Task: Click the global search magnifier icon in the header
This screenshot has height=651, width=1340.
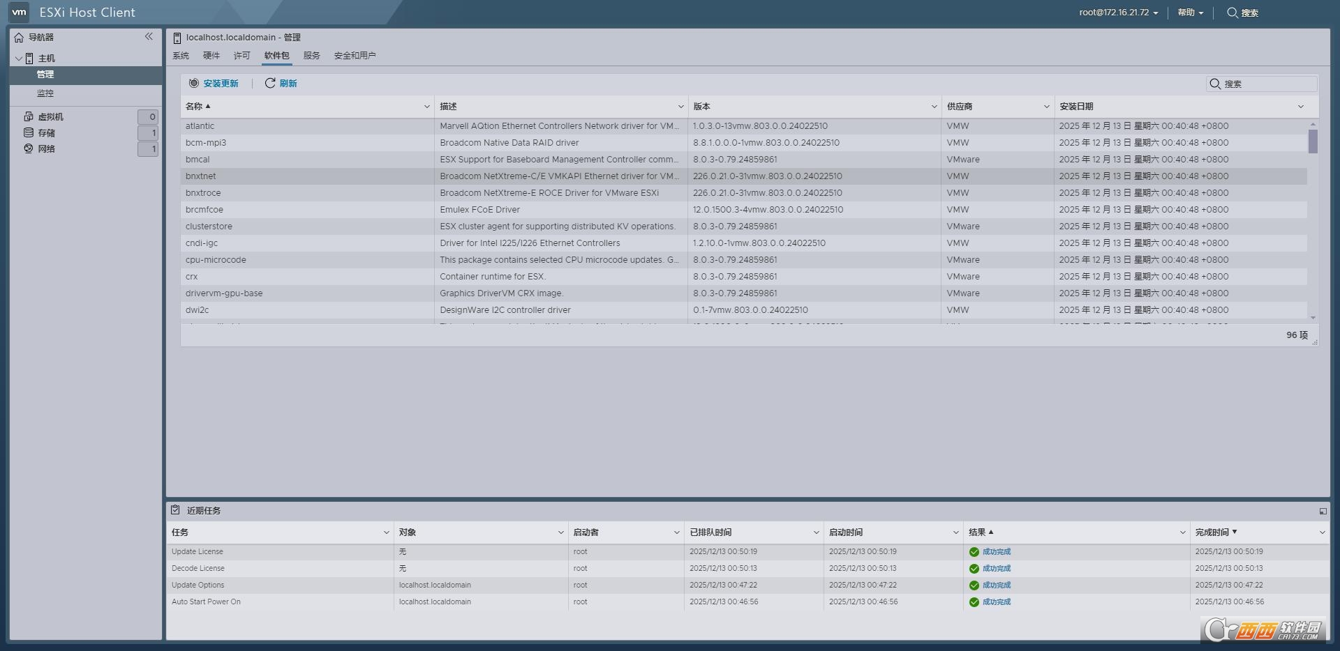Action: coord(1233,13)
